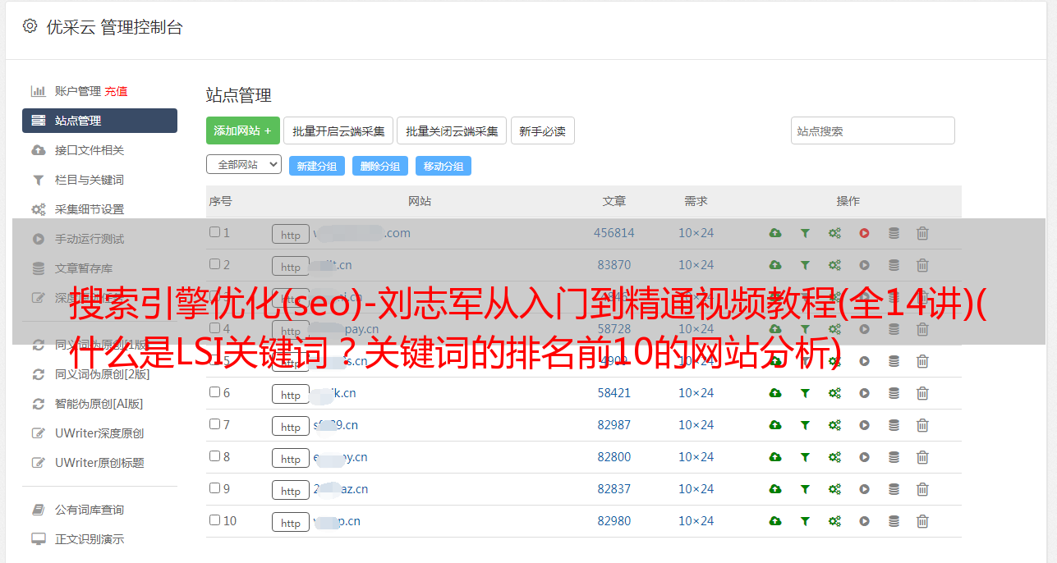Open 栏目与关键词 in the sidebar
The image size is (1057, 563).
[90, 180]
